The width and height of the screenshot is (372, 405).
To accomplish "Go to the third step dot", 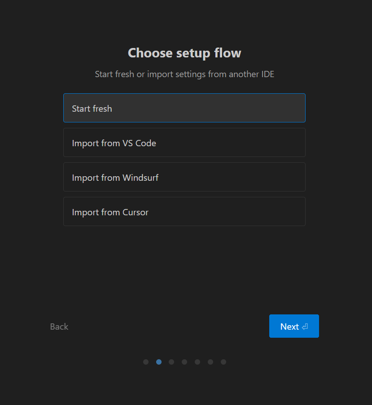I will click(x=171, y=362).
